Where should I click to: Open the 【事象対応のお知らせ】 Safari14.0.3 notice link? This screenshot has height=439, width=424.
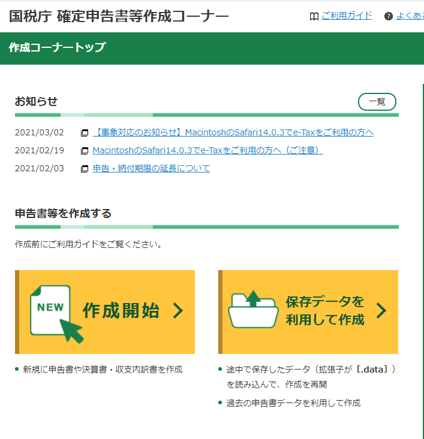coord(233,132)
